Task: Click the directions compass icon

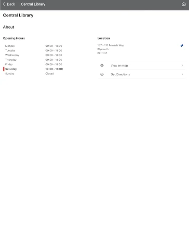Action: pos(102,74)
